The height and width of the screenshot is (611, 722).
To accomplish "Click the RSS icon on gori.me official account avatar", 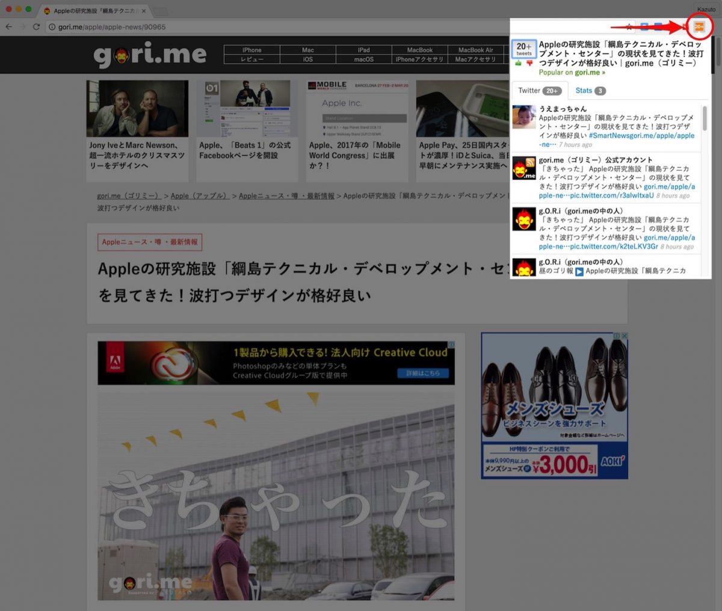I will click(x=531, y=161).
